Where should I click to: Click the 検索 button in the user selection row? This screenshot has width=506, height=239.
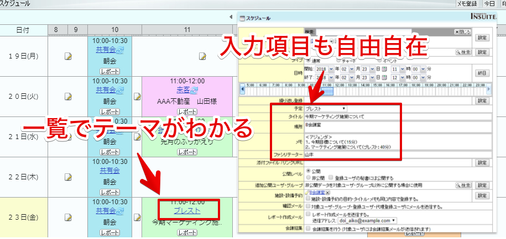[463, 52]
